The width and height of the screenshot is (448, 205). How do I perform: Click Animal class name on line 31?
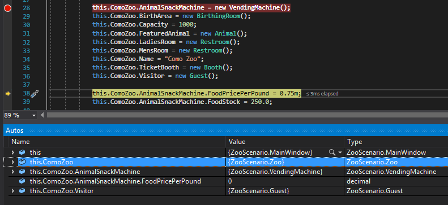[x=225, y=33]
